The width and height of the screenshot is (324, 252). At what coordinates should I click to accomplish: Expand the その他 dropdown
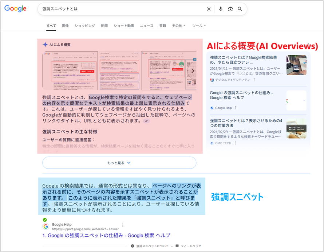click(179, 26)
